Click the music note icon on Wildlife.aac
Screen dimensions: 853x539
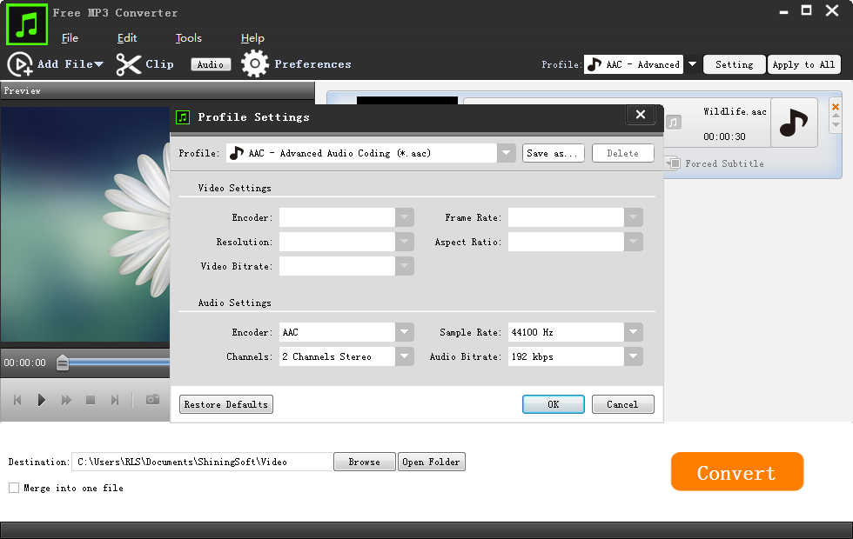click(x=793, y=122)
